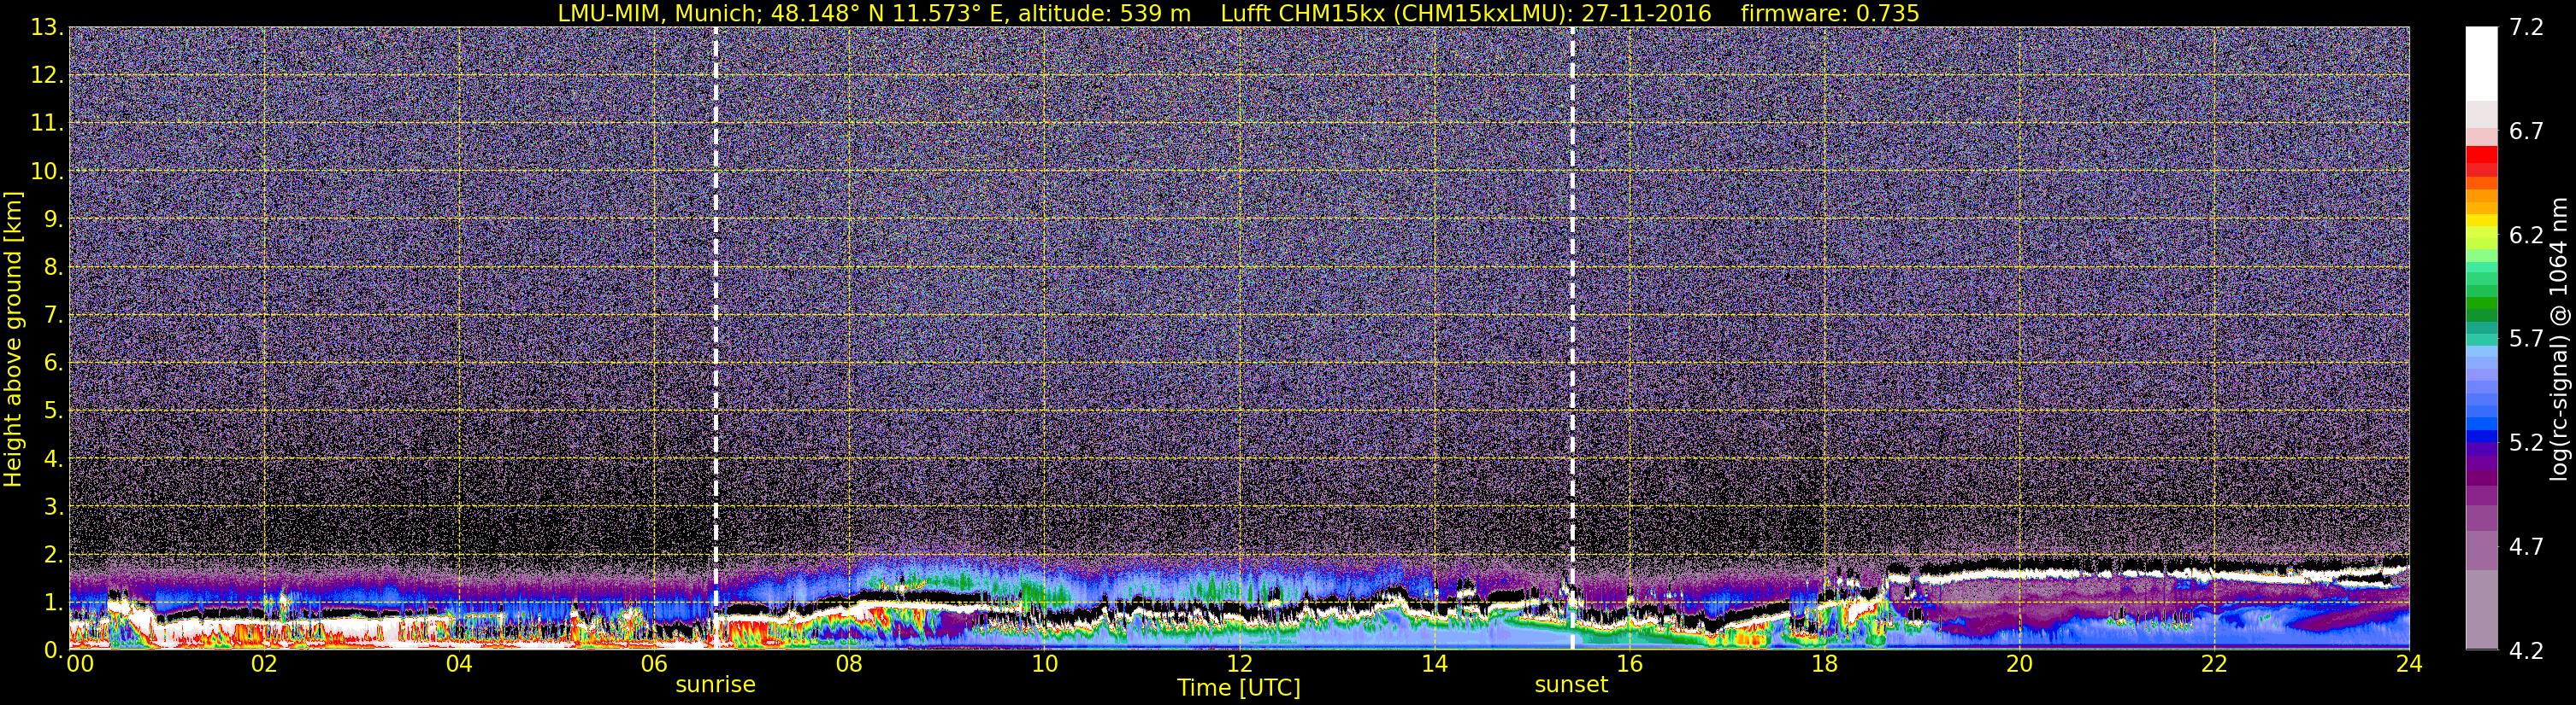This screenshot has width=2576, height=705.
Task: Click the time axis tick label '14'
Action: coord(1434,665)
